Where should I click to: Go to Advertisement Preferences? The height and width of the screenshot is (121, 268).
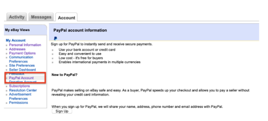click(20, 96)
